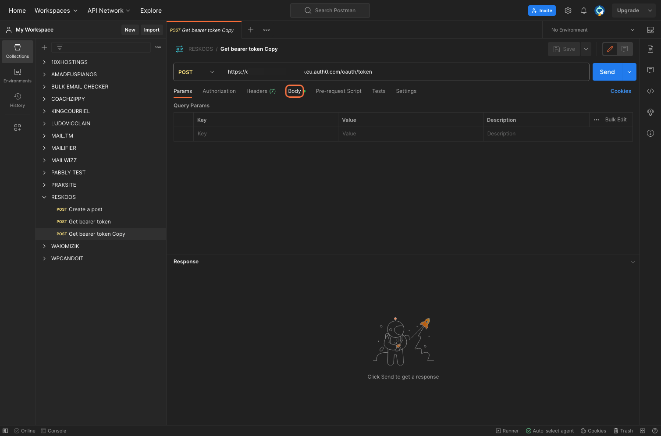
Task: Switch to the Tests tab
Action: 379,91
